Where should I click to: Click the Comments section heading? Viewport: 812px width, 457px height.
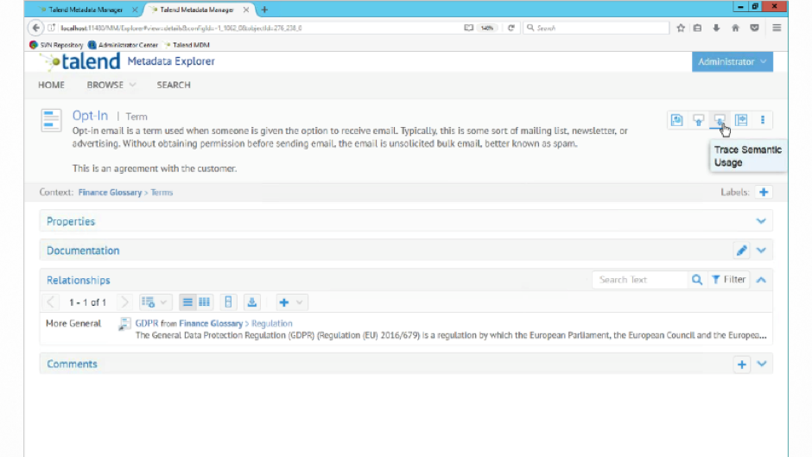click(72, 365)
